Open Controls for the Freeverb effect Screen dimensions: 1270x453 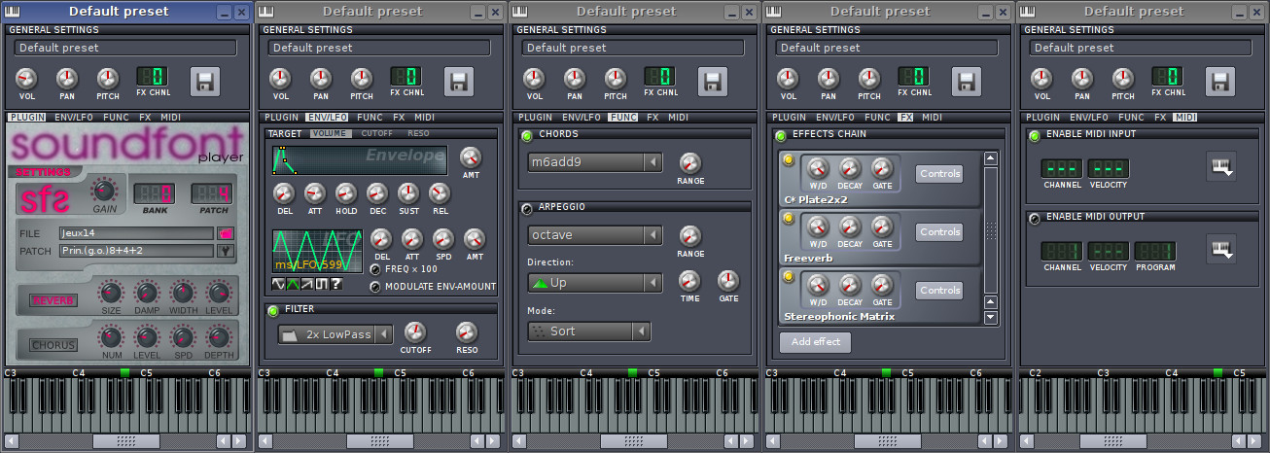(939, 232)
